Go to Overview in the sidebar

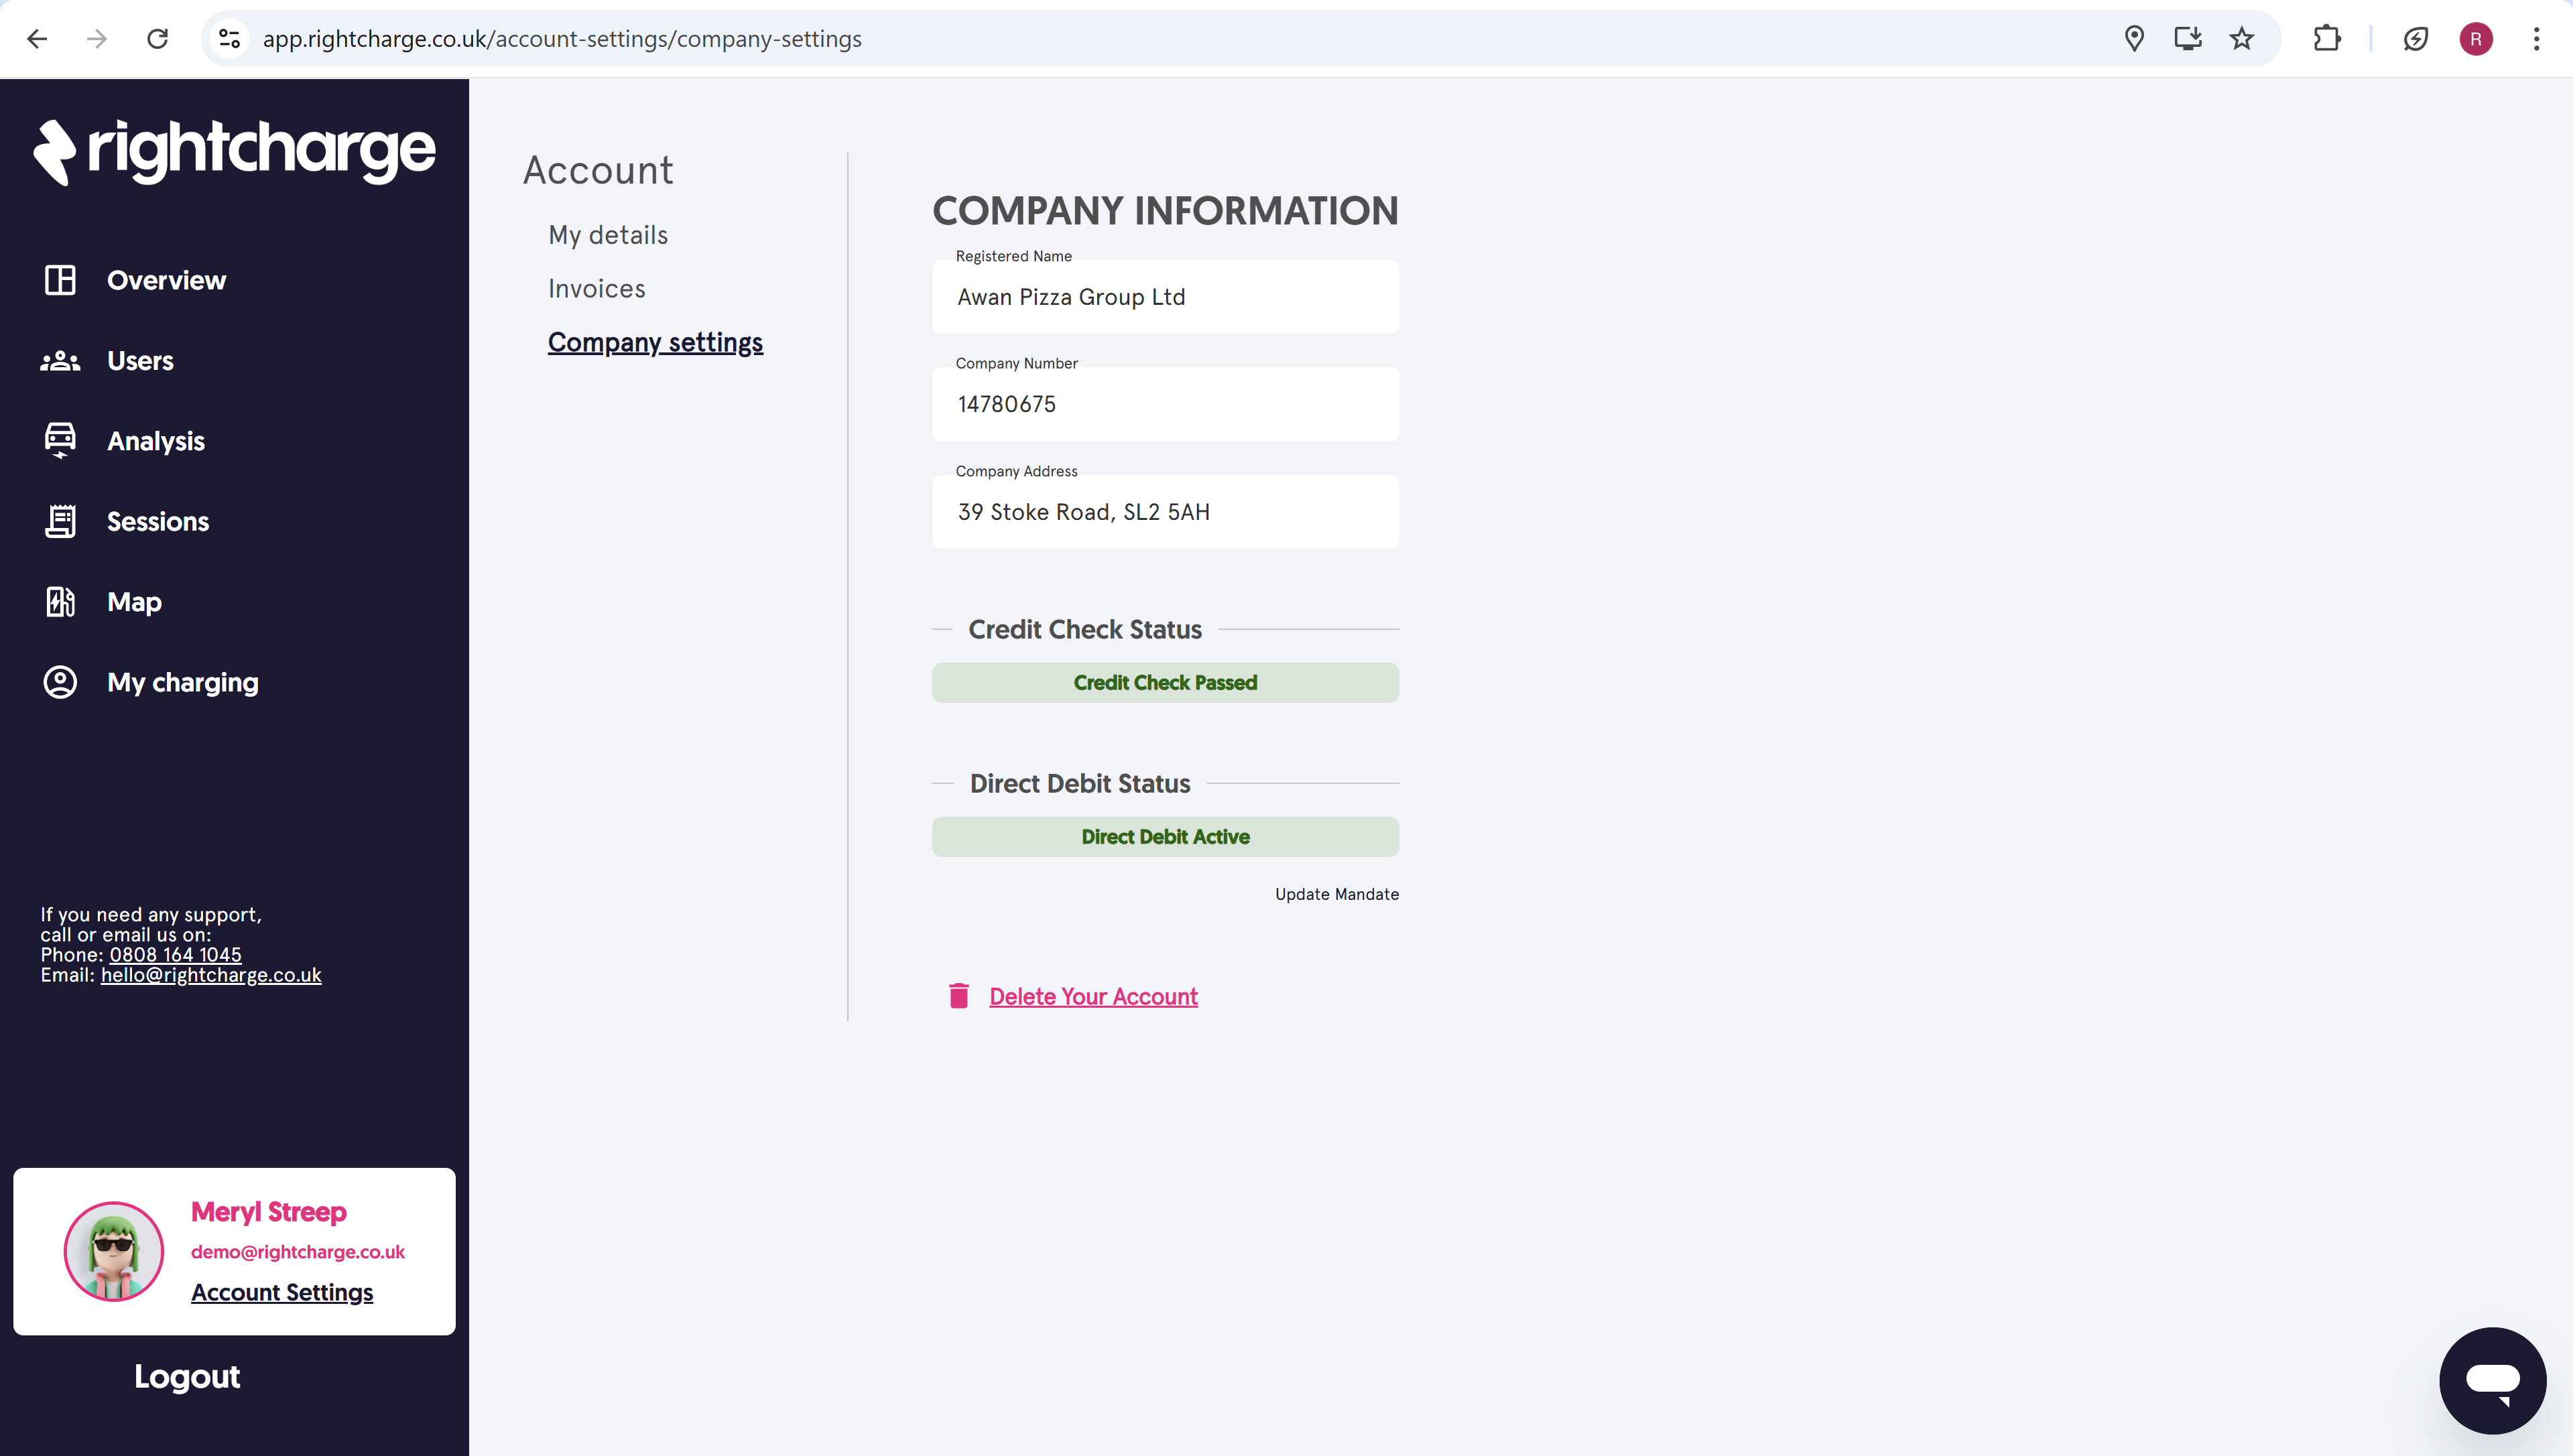click(x=166, y=280)
